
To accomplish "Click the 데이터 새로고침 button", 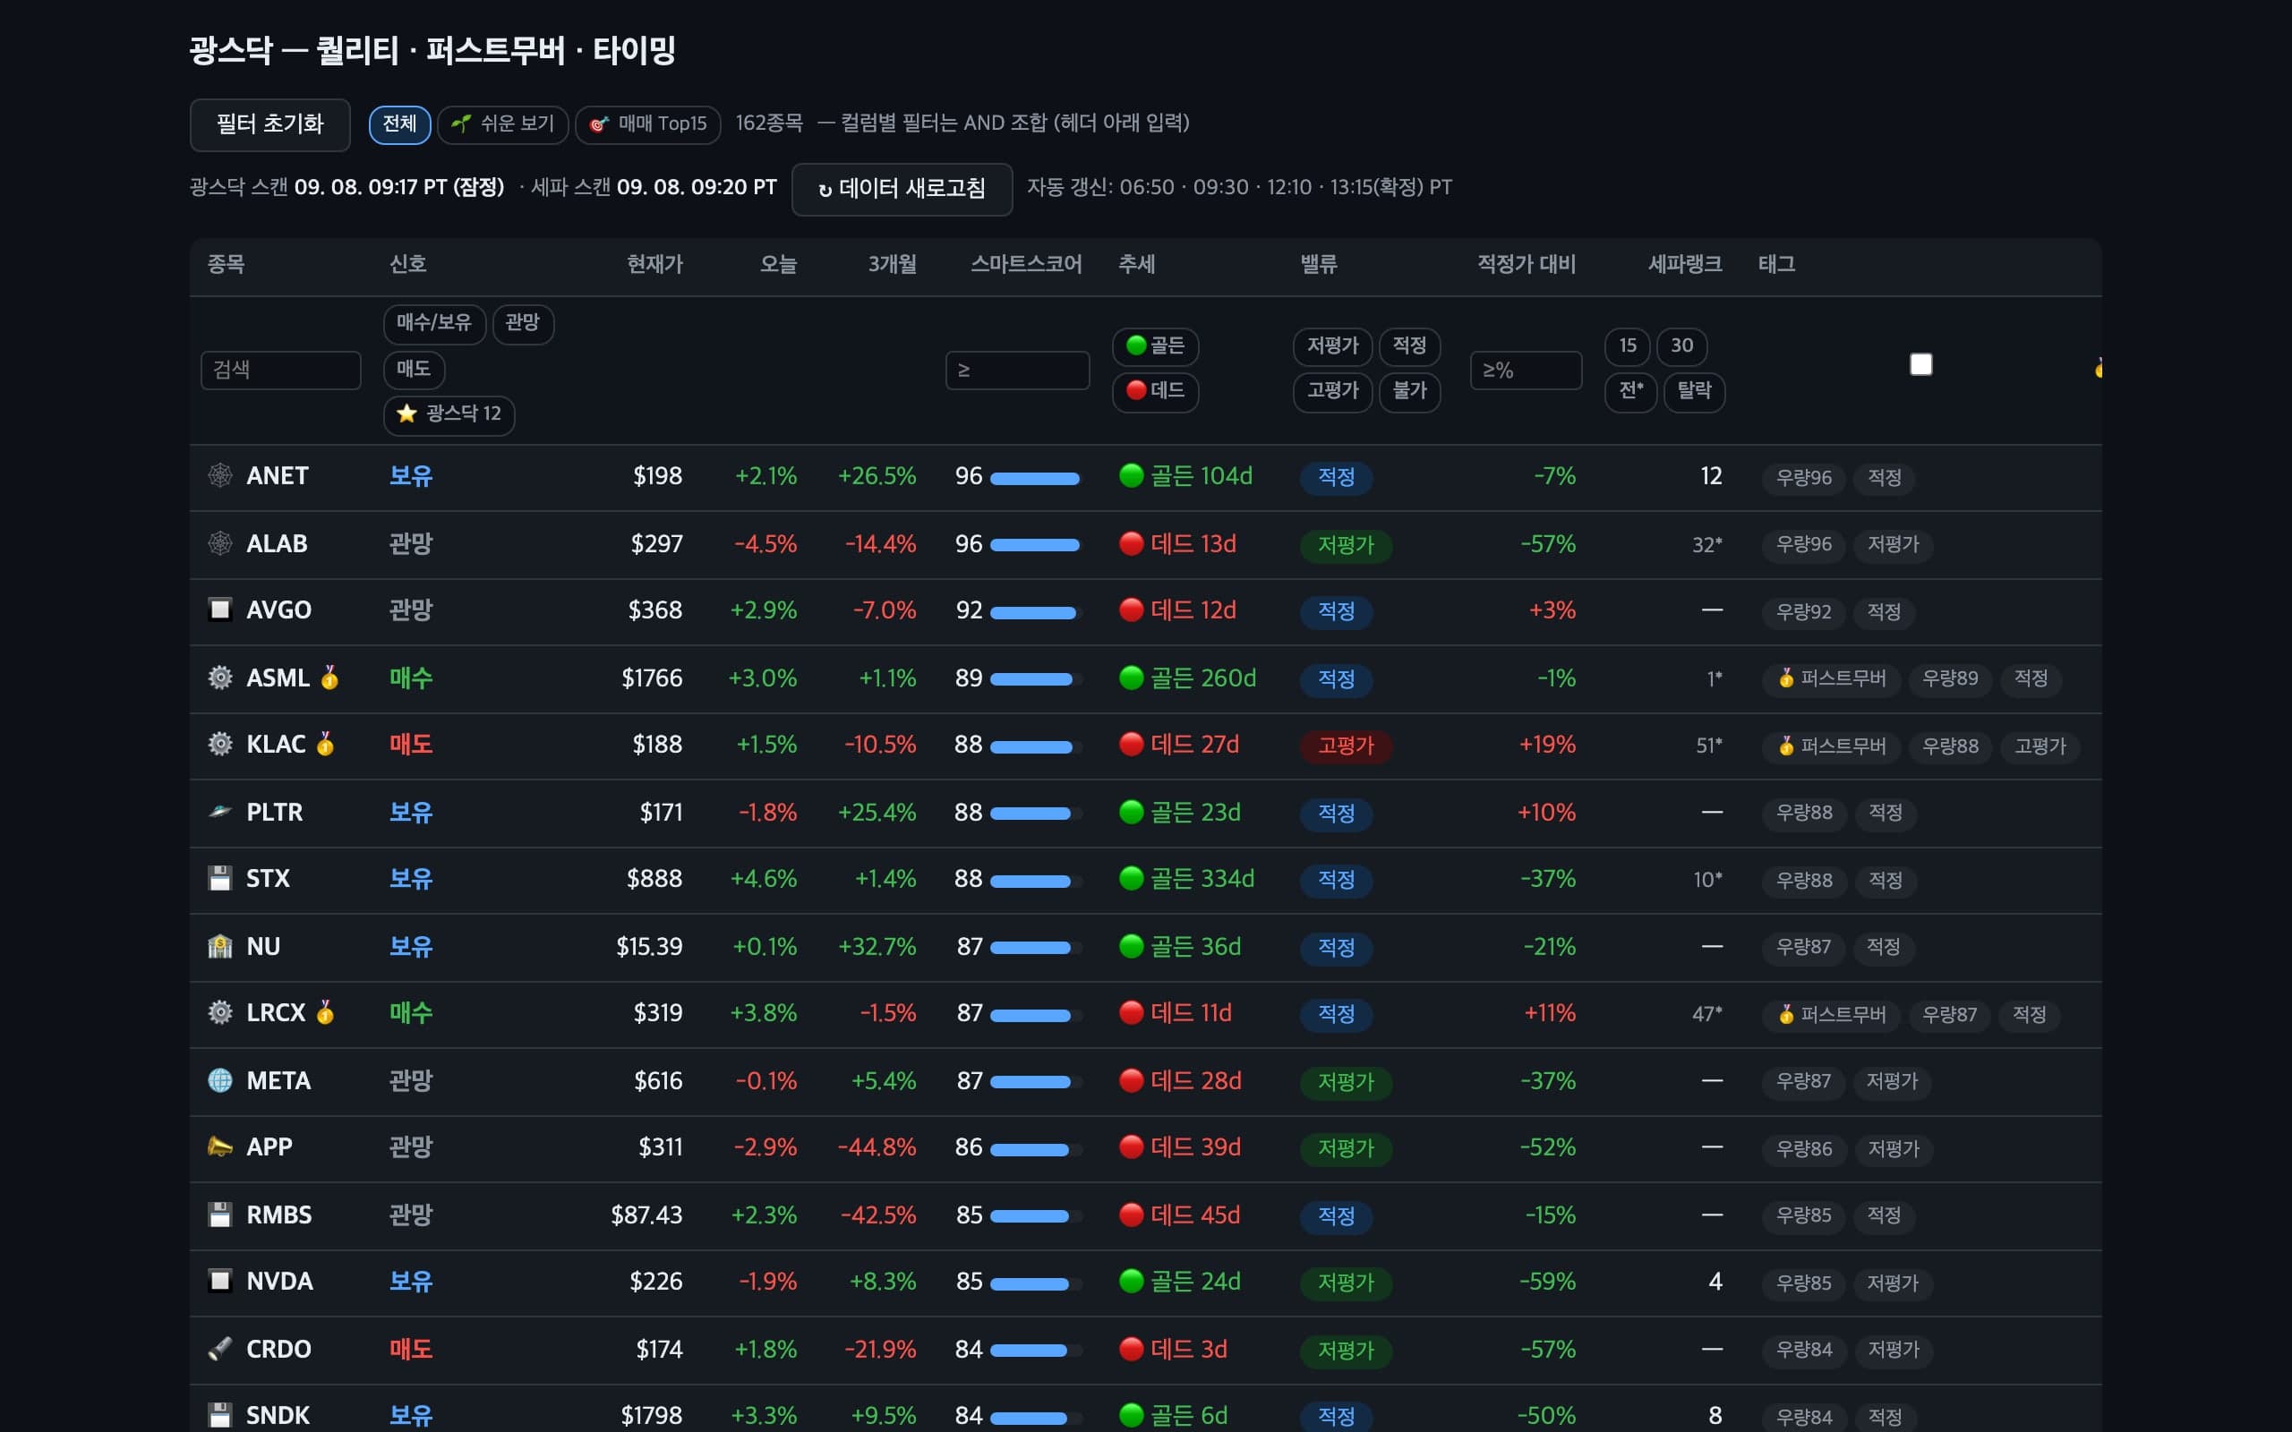I will click(902, 189).
